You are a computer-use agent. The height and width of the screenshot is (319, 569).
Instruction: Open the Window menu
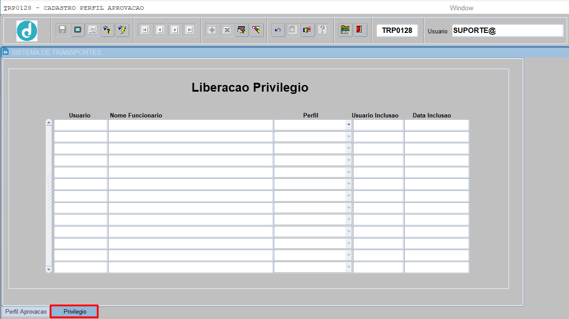[x=461, y=8]
